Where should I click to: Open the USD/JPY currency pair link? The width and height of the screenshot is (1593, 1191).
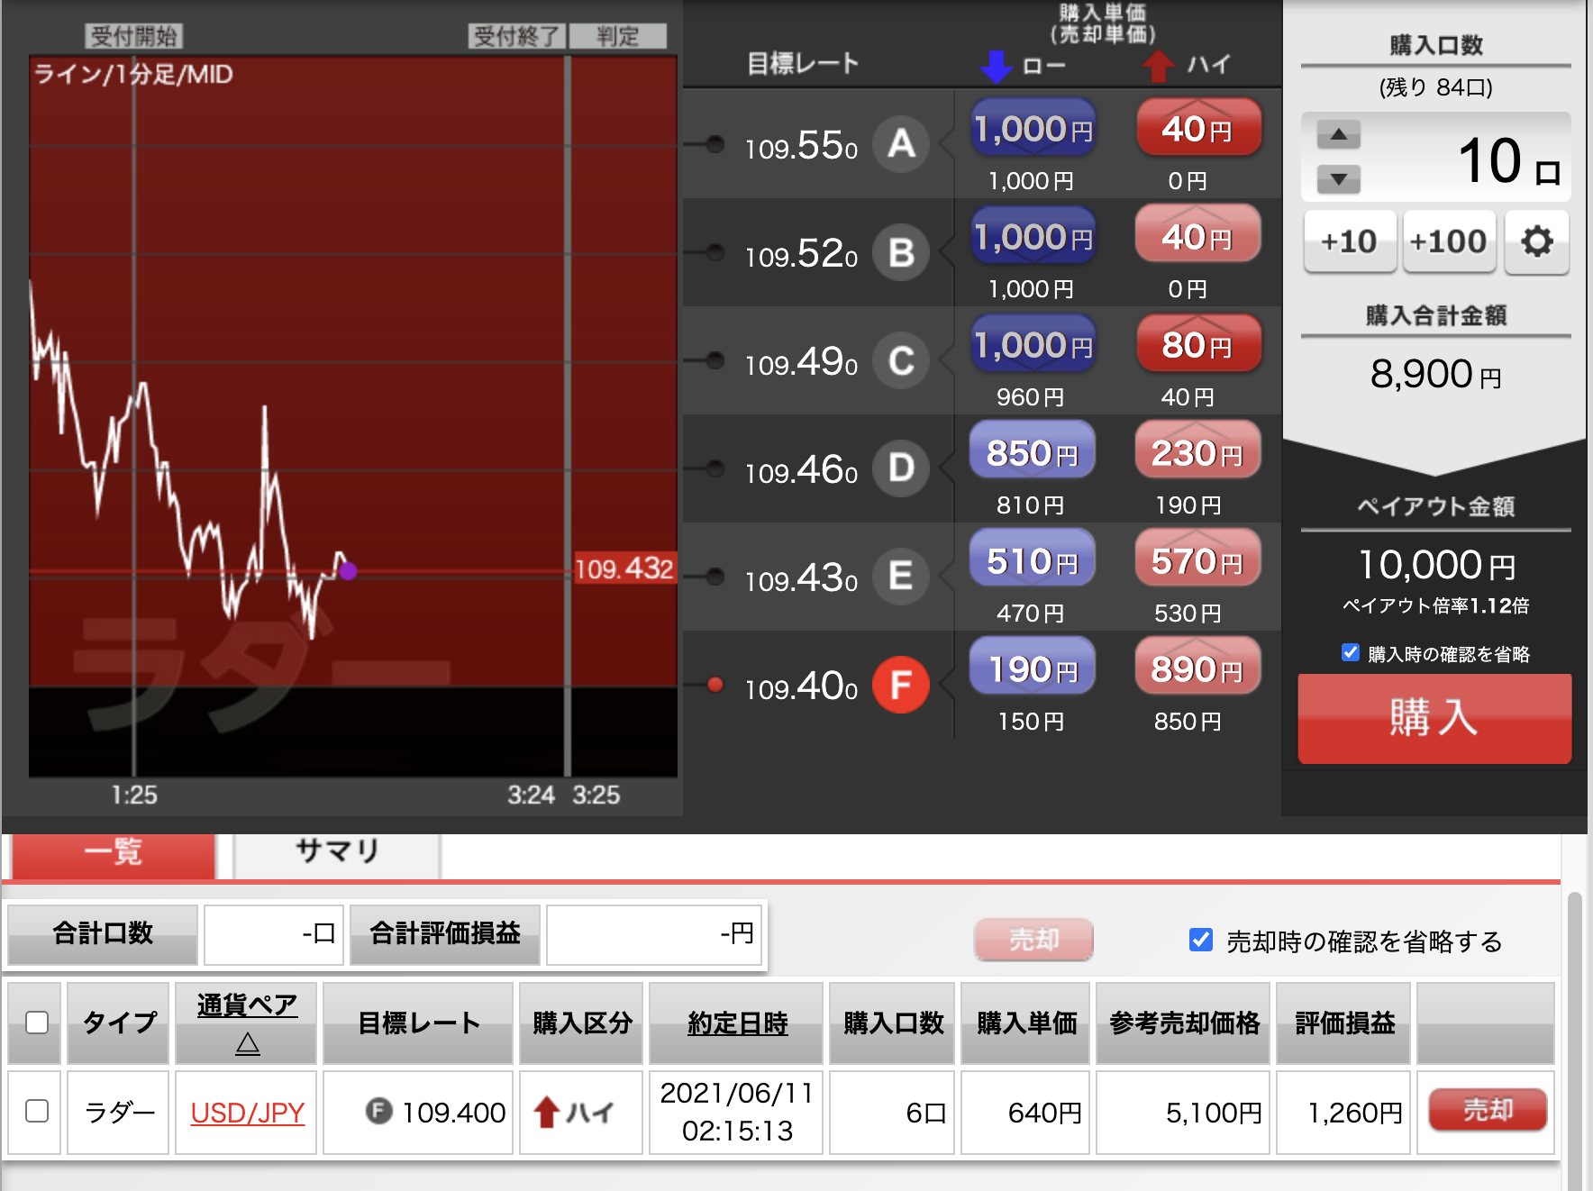(x=248, y=1113)
